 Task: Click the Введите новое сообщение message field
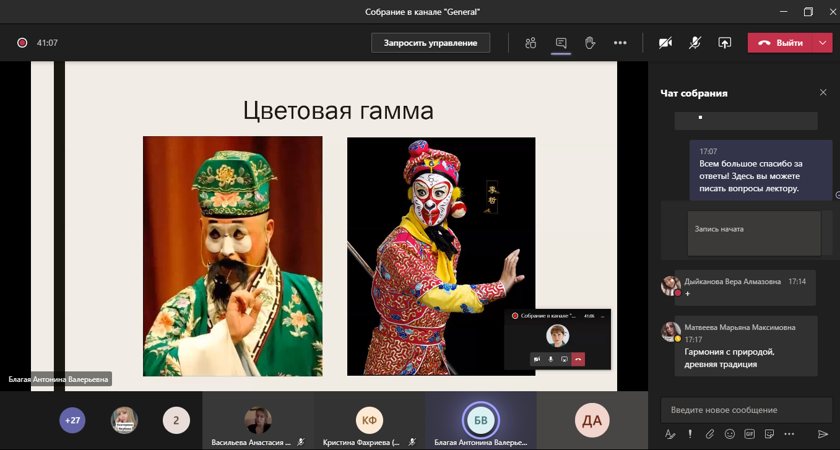746,410
